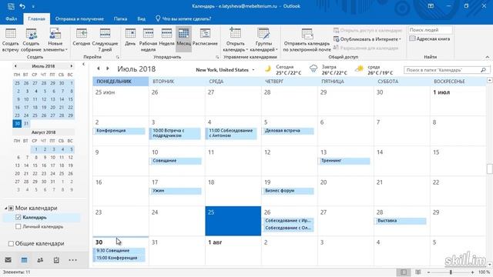Send calendar by email button
The height and width of the screenshot is (277, 493).
pos(307,40)
